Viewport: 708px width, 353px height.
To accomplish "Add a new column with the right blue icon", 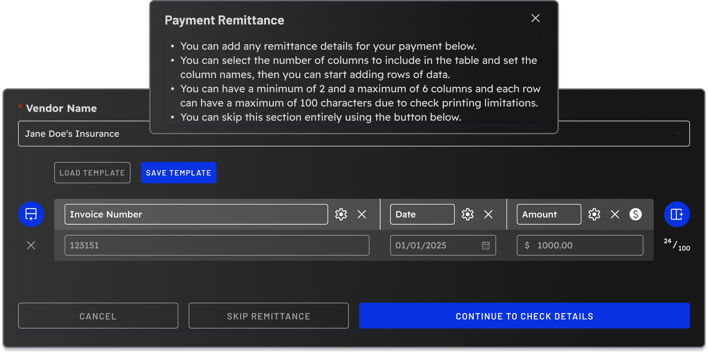I will pos(677,214).
